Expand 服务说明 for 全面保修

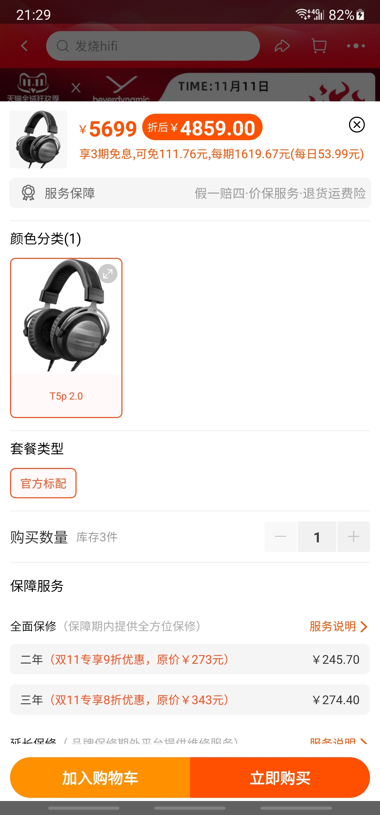[338, 626]
